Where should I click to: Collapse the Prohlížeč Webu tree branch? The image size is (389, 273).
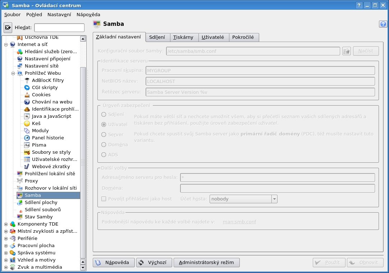[13, 73]
